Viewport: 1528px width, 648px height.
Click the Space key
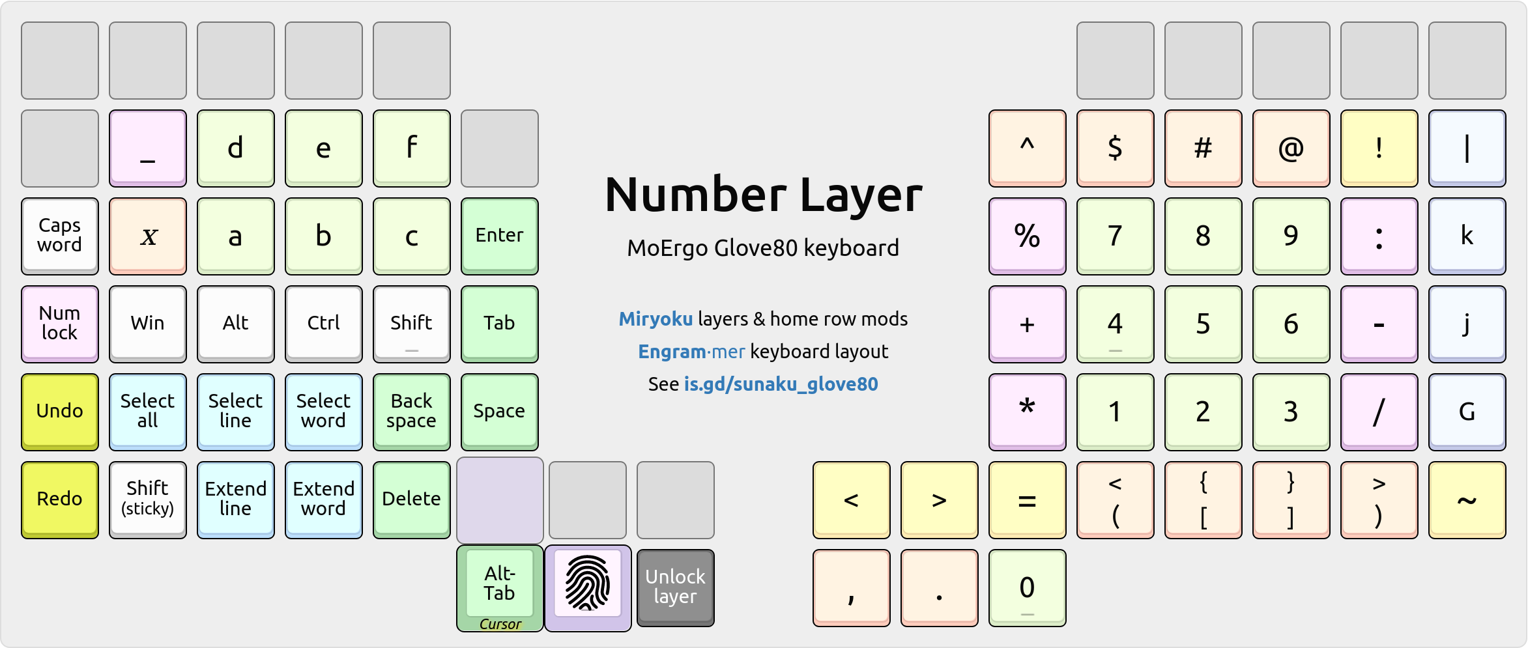[x=500, y=412]
